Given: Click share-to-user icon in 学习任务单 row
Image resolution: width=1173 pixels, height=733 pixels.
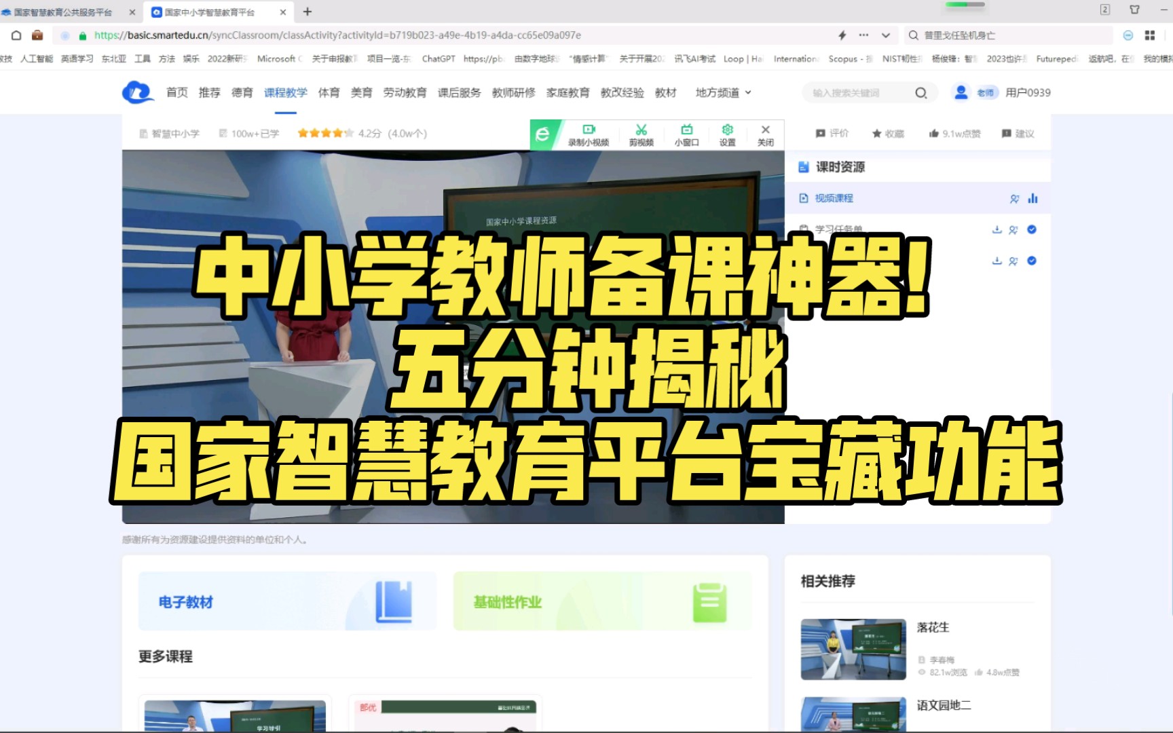Looking at the screenshot, I should point(1013,230).
